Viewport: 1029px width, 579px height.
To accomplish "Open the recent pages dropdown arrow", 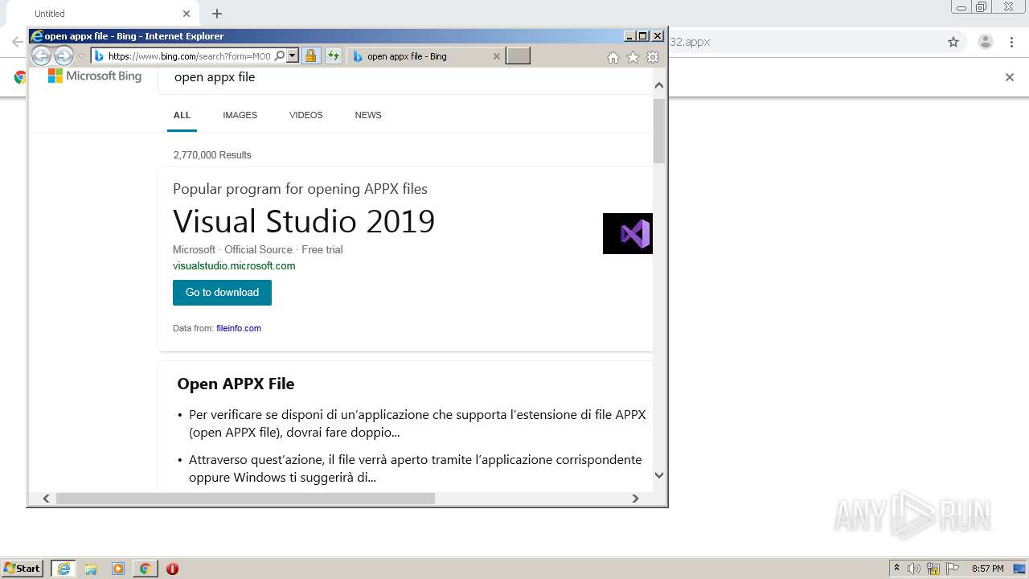I will point(81,56).
